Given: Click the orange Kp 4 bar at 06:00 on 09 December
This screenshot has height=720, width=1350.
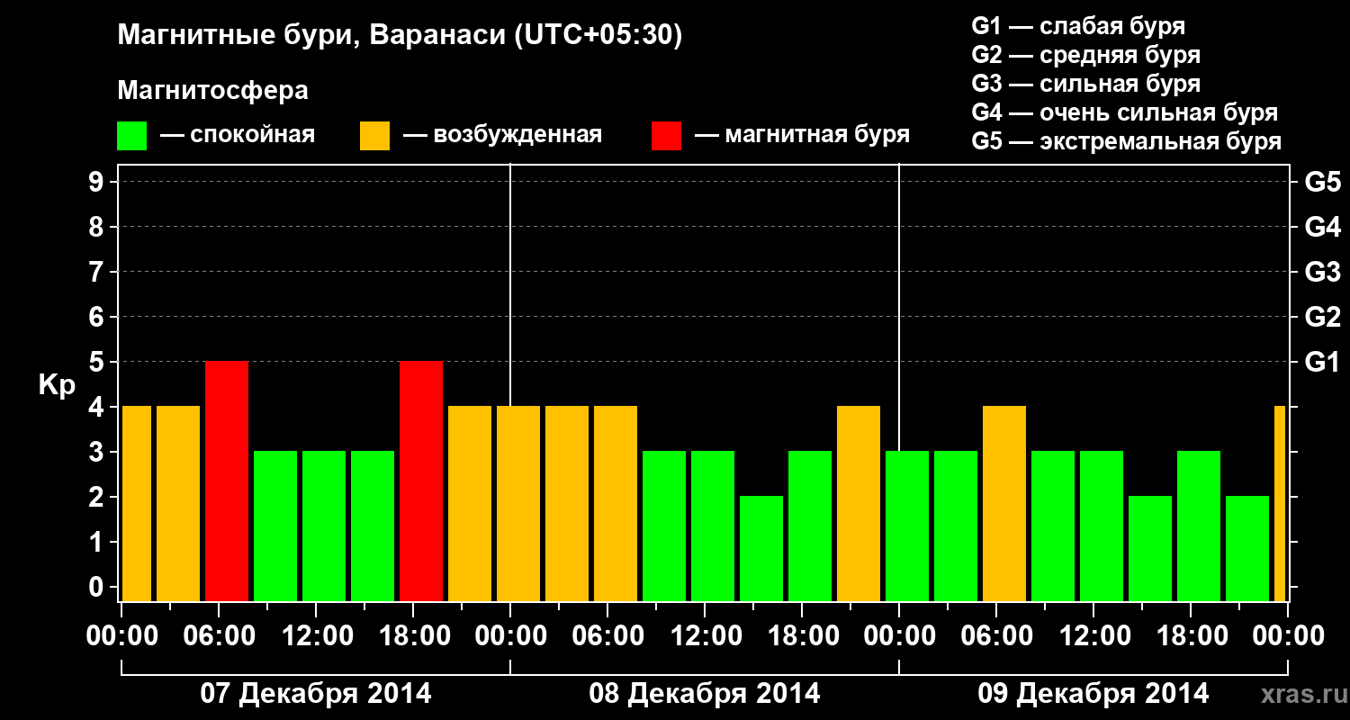Looking at the screenshot, I should 1004,504.
